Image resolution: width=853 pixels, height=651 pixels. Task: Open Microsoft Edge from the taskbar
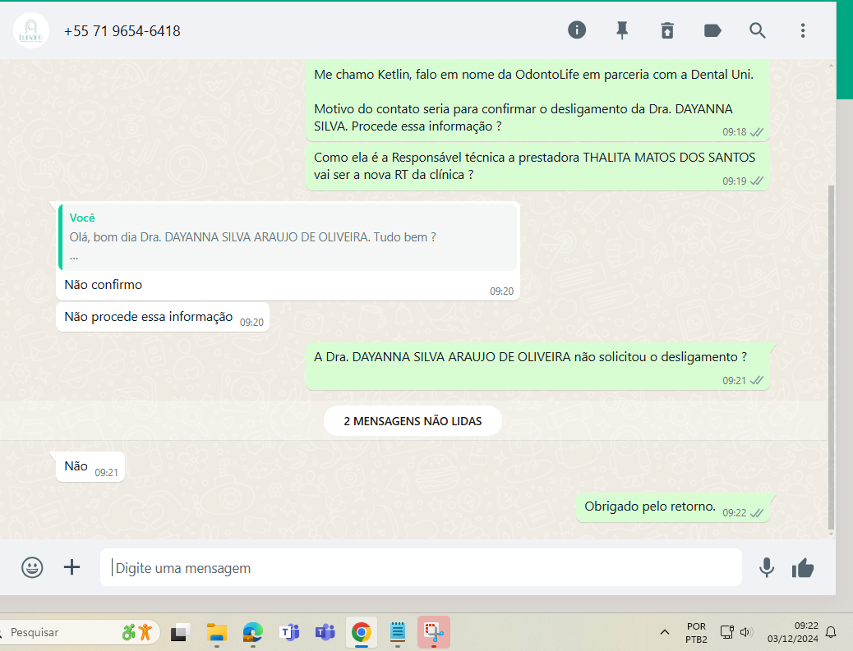[x=252, y=632]
